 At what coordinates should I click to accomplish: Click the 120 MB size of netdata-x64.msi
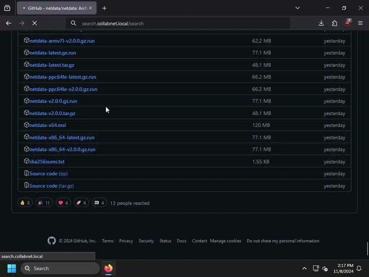(x=261, y=125)
